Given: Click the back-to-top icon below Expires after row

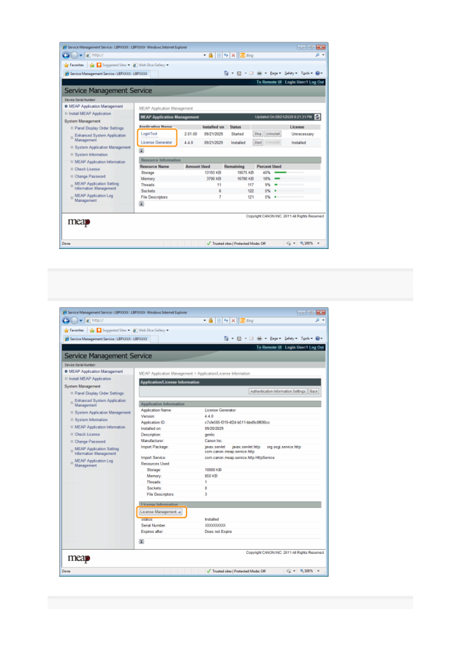Looking at the screenshot, I should click(x=142, y=541).
